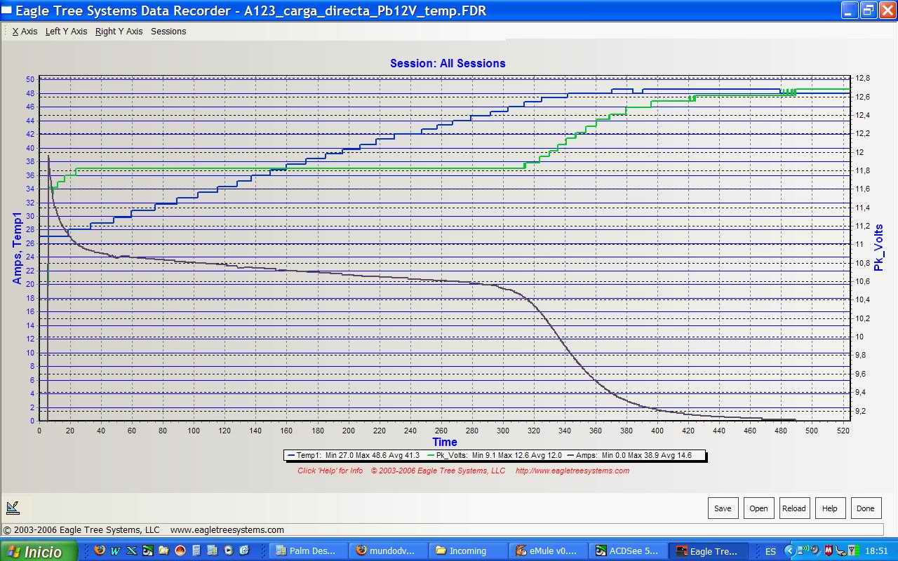Viewport: 898px width, 561px height.
Task: Click the calculator icon in quick launch
Action: pos(196,550)
